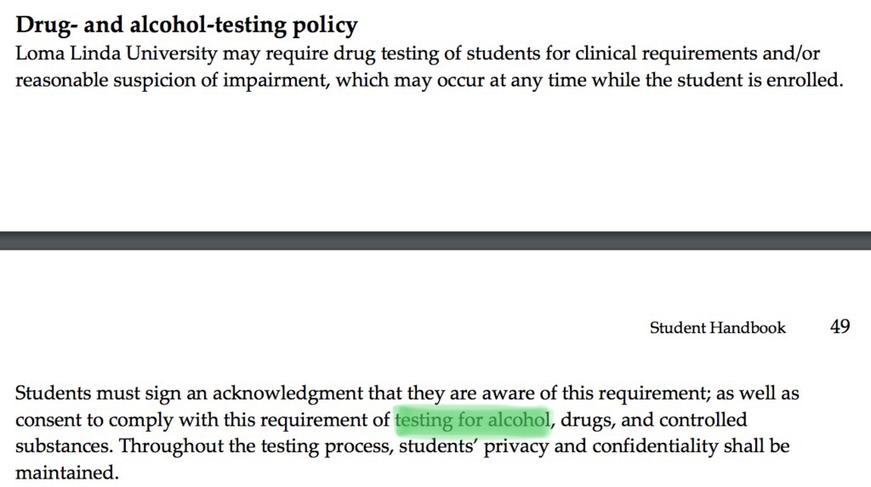Click the word 'drugs,' after highlighted text
Viewport: 871px width, 487px height.
587,420
